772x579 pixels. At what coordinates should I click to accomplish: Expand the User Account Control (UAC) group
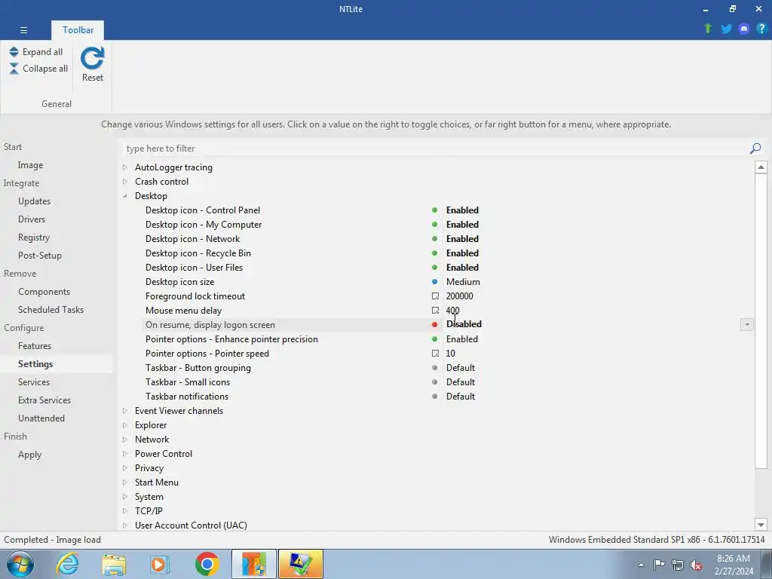[x=125, y=525]
